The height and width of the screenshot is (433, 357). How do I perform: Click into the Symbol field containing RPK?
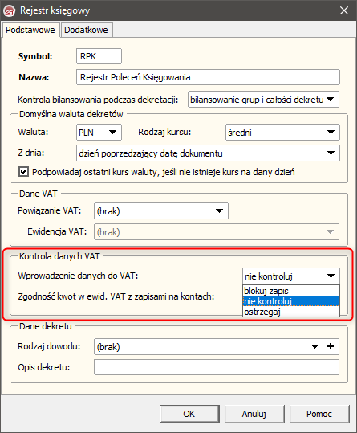[99, 56]
